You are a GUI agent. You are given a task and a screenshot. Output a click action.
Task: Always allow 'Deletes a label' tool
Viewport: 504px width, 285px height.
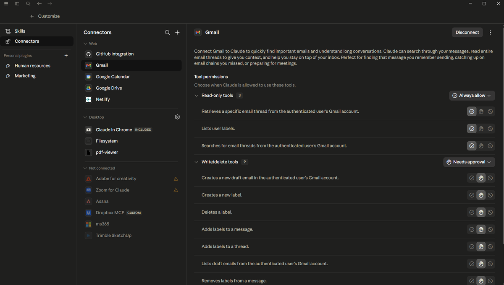472,212
